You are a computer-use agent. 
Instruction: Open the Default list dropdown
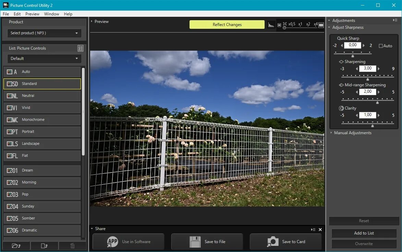point(44,59)
